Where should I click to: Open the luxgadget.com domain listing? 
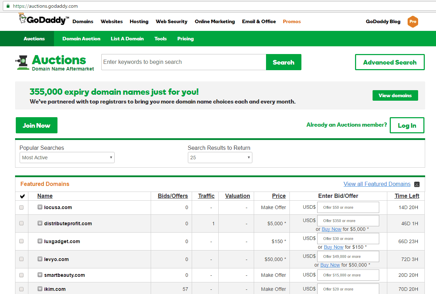[x=62, y=241]
